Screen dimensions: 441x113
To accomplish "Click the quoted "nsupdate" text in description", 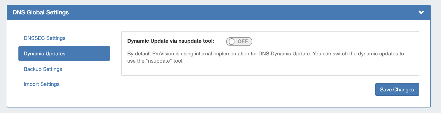I will coord(159,61).
